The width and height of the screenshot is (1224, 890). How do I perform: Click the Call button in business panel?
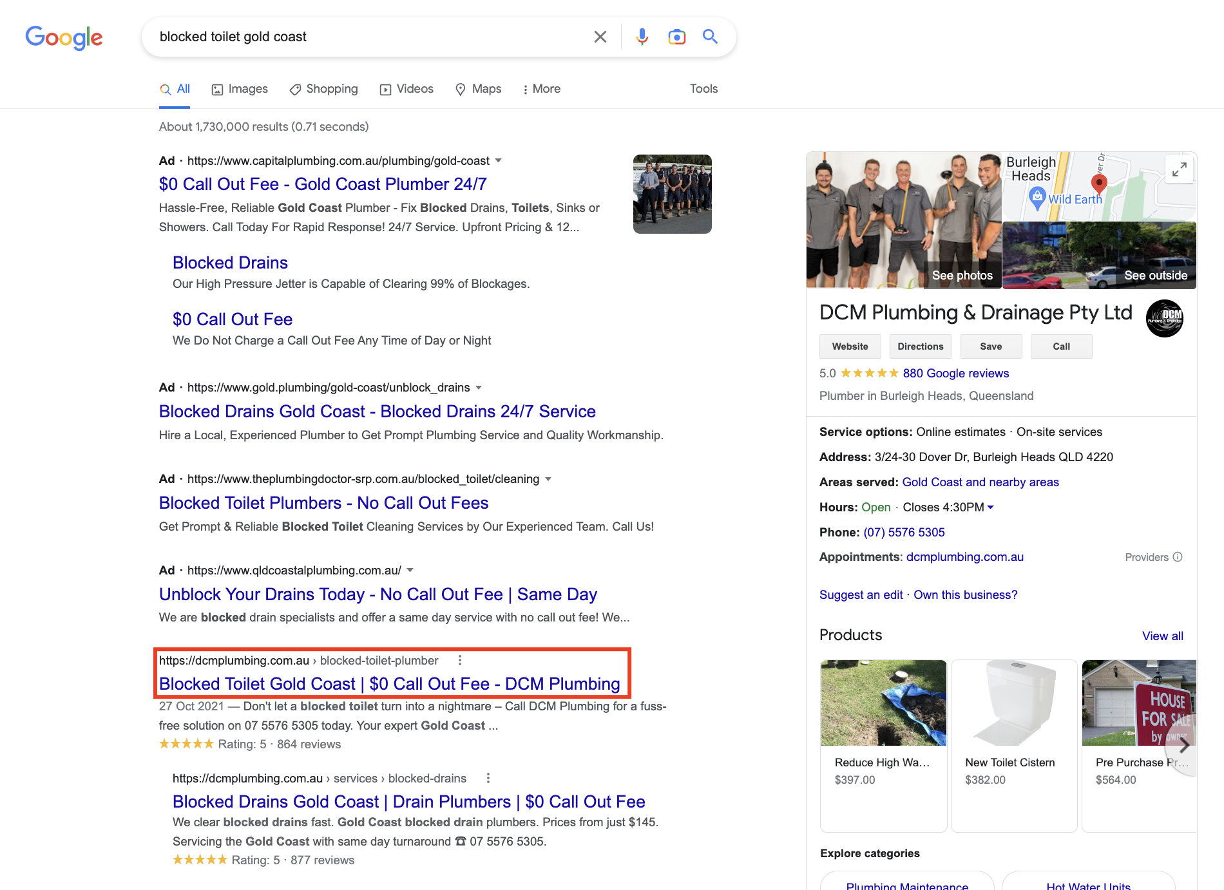click(1061, 346)
